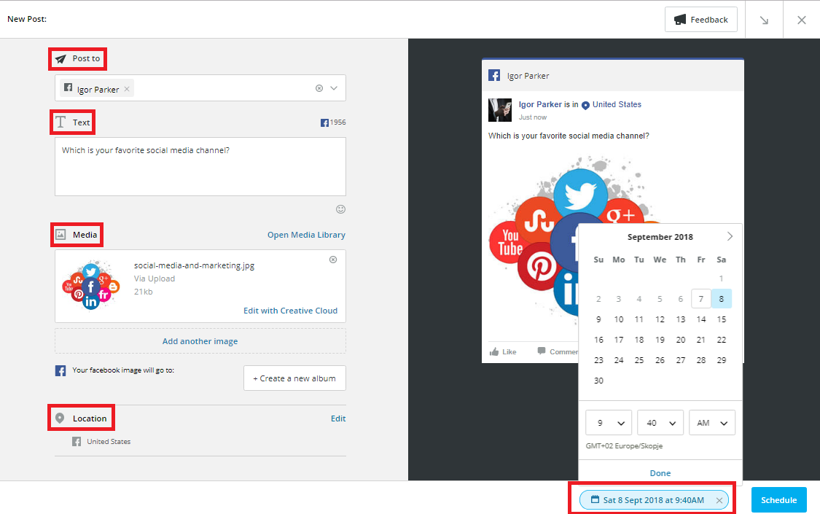Click the Facebook character count icon 1956
The width and height of the screenshot is (820, 514).
tap(324, 122)
